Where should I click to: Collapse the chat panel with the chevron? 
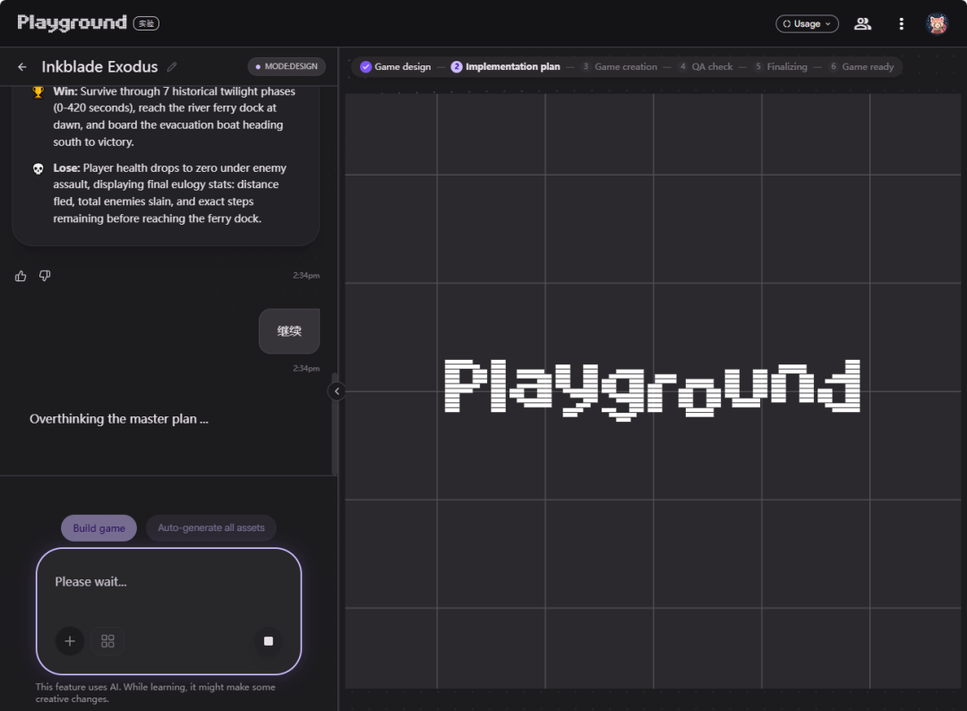coord(336,391)
